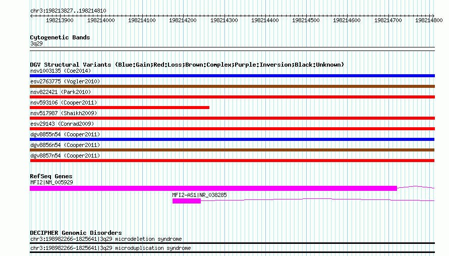Click the brown esv2763775 complex variant bar
The image size is (449, 256).
[x=232, y=86]
